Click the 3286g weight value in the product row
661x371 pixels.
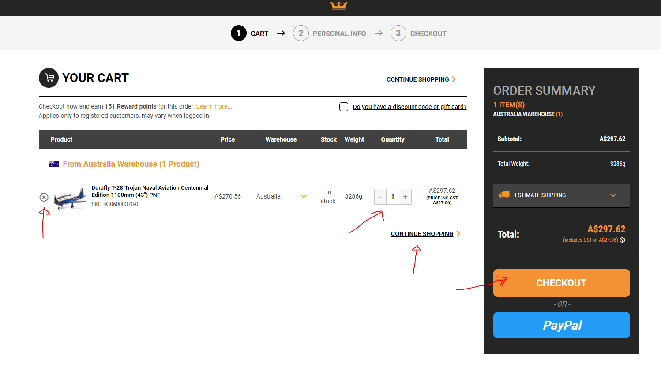pos(353,196)
